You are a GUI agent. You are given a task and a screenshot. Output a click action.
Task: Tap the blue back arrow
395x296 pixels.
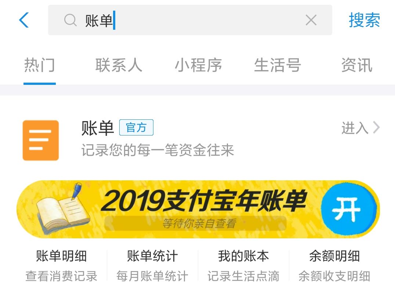[24, 20]
